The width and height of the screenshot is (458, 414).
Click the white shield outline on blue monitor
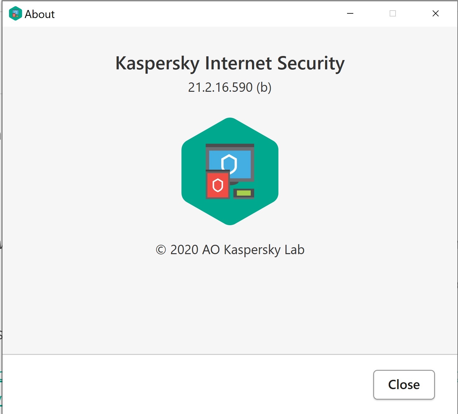pyautogui.click(x=229, y=163)
